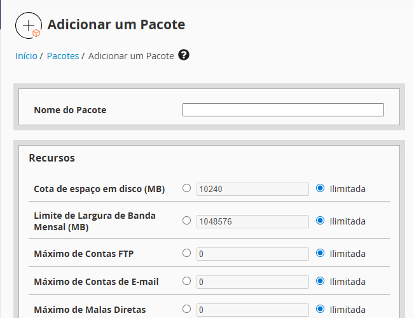Click the Add Package icon beside the title

pos(29,25)
